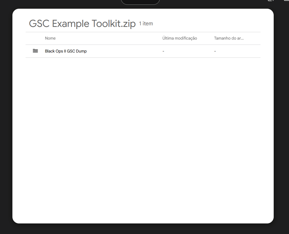The image size is (289, 234).
Task: Click the Tamanho do ar... column header
Action: point(229,38)
